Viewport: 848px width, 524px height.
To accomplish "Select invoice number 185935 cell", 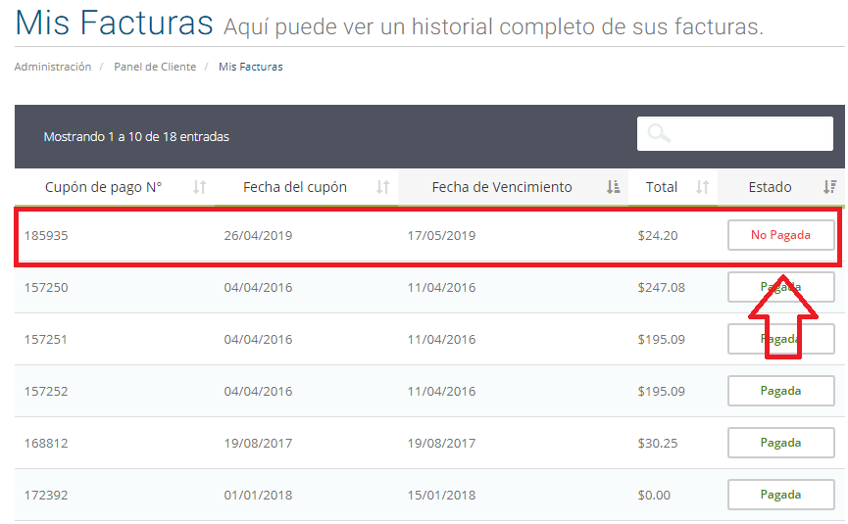I will (x=46, y=235).
